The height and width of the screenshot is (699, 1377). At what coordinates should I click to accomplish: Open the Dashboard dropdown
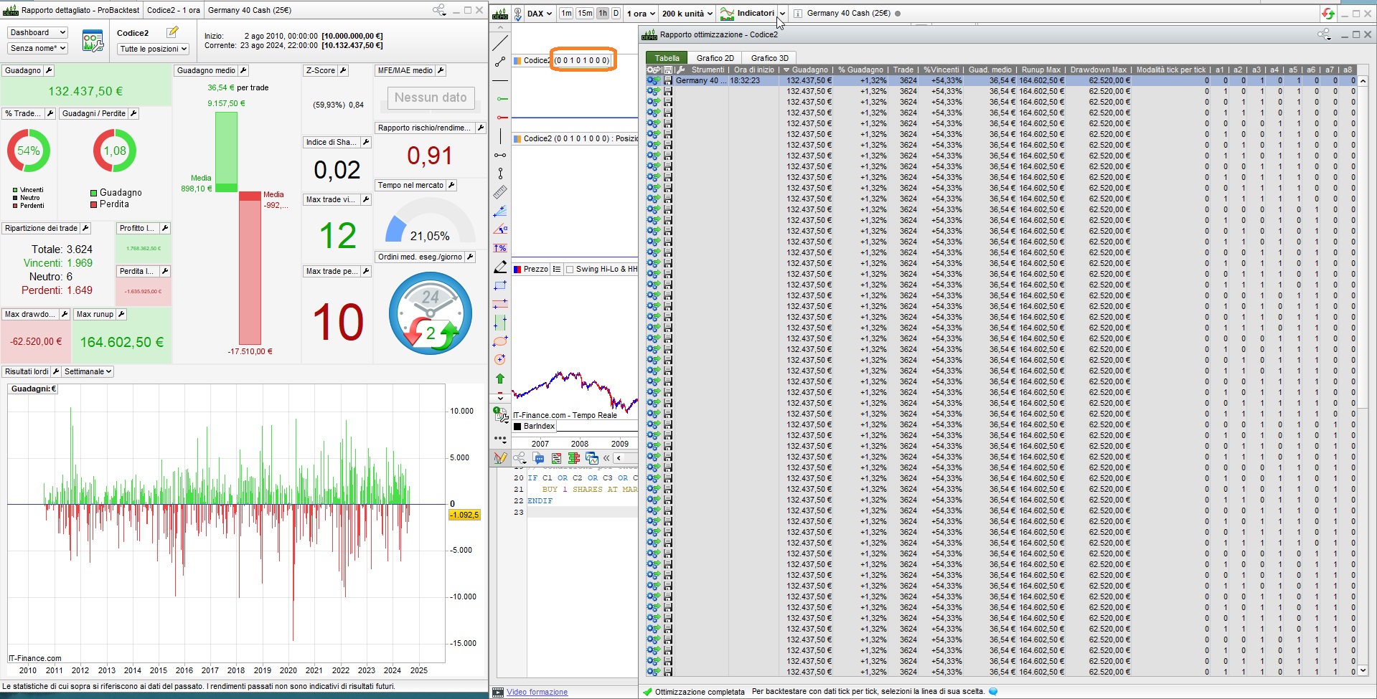coord(38,32)
